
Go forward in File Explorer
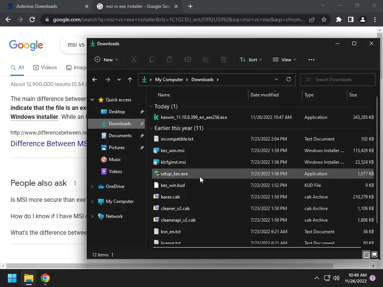(x=107, y=80)
